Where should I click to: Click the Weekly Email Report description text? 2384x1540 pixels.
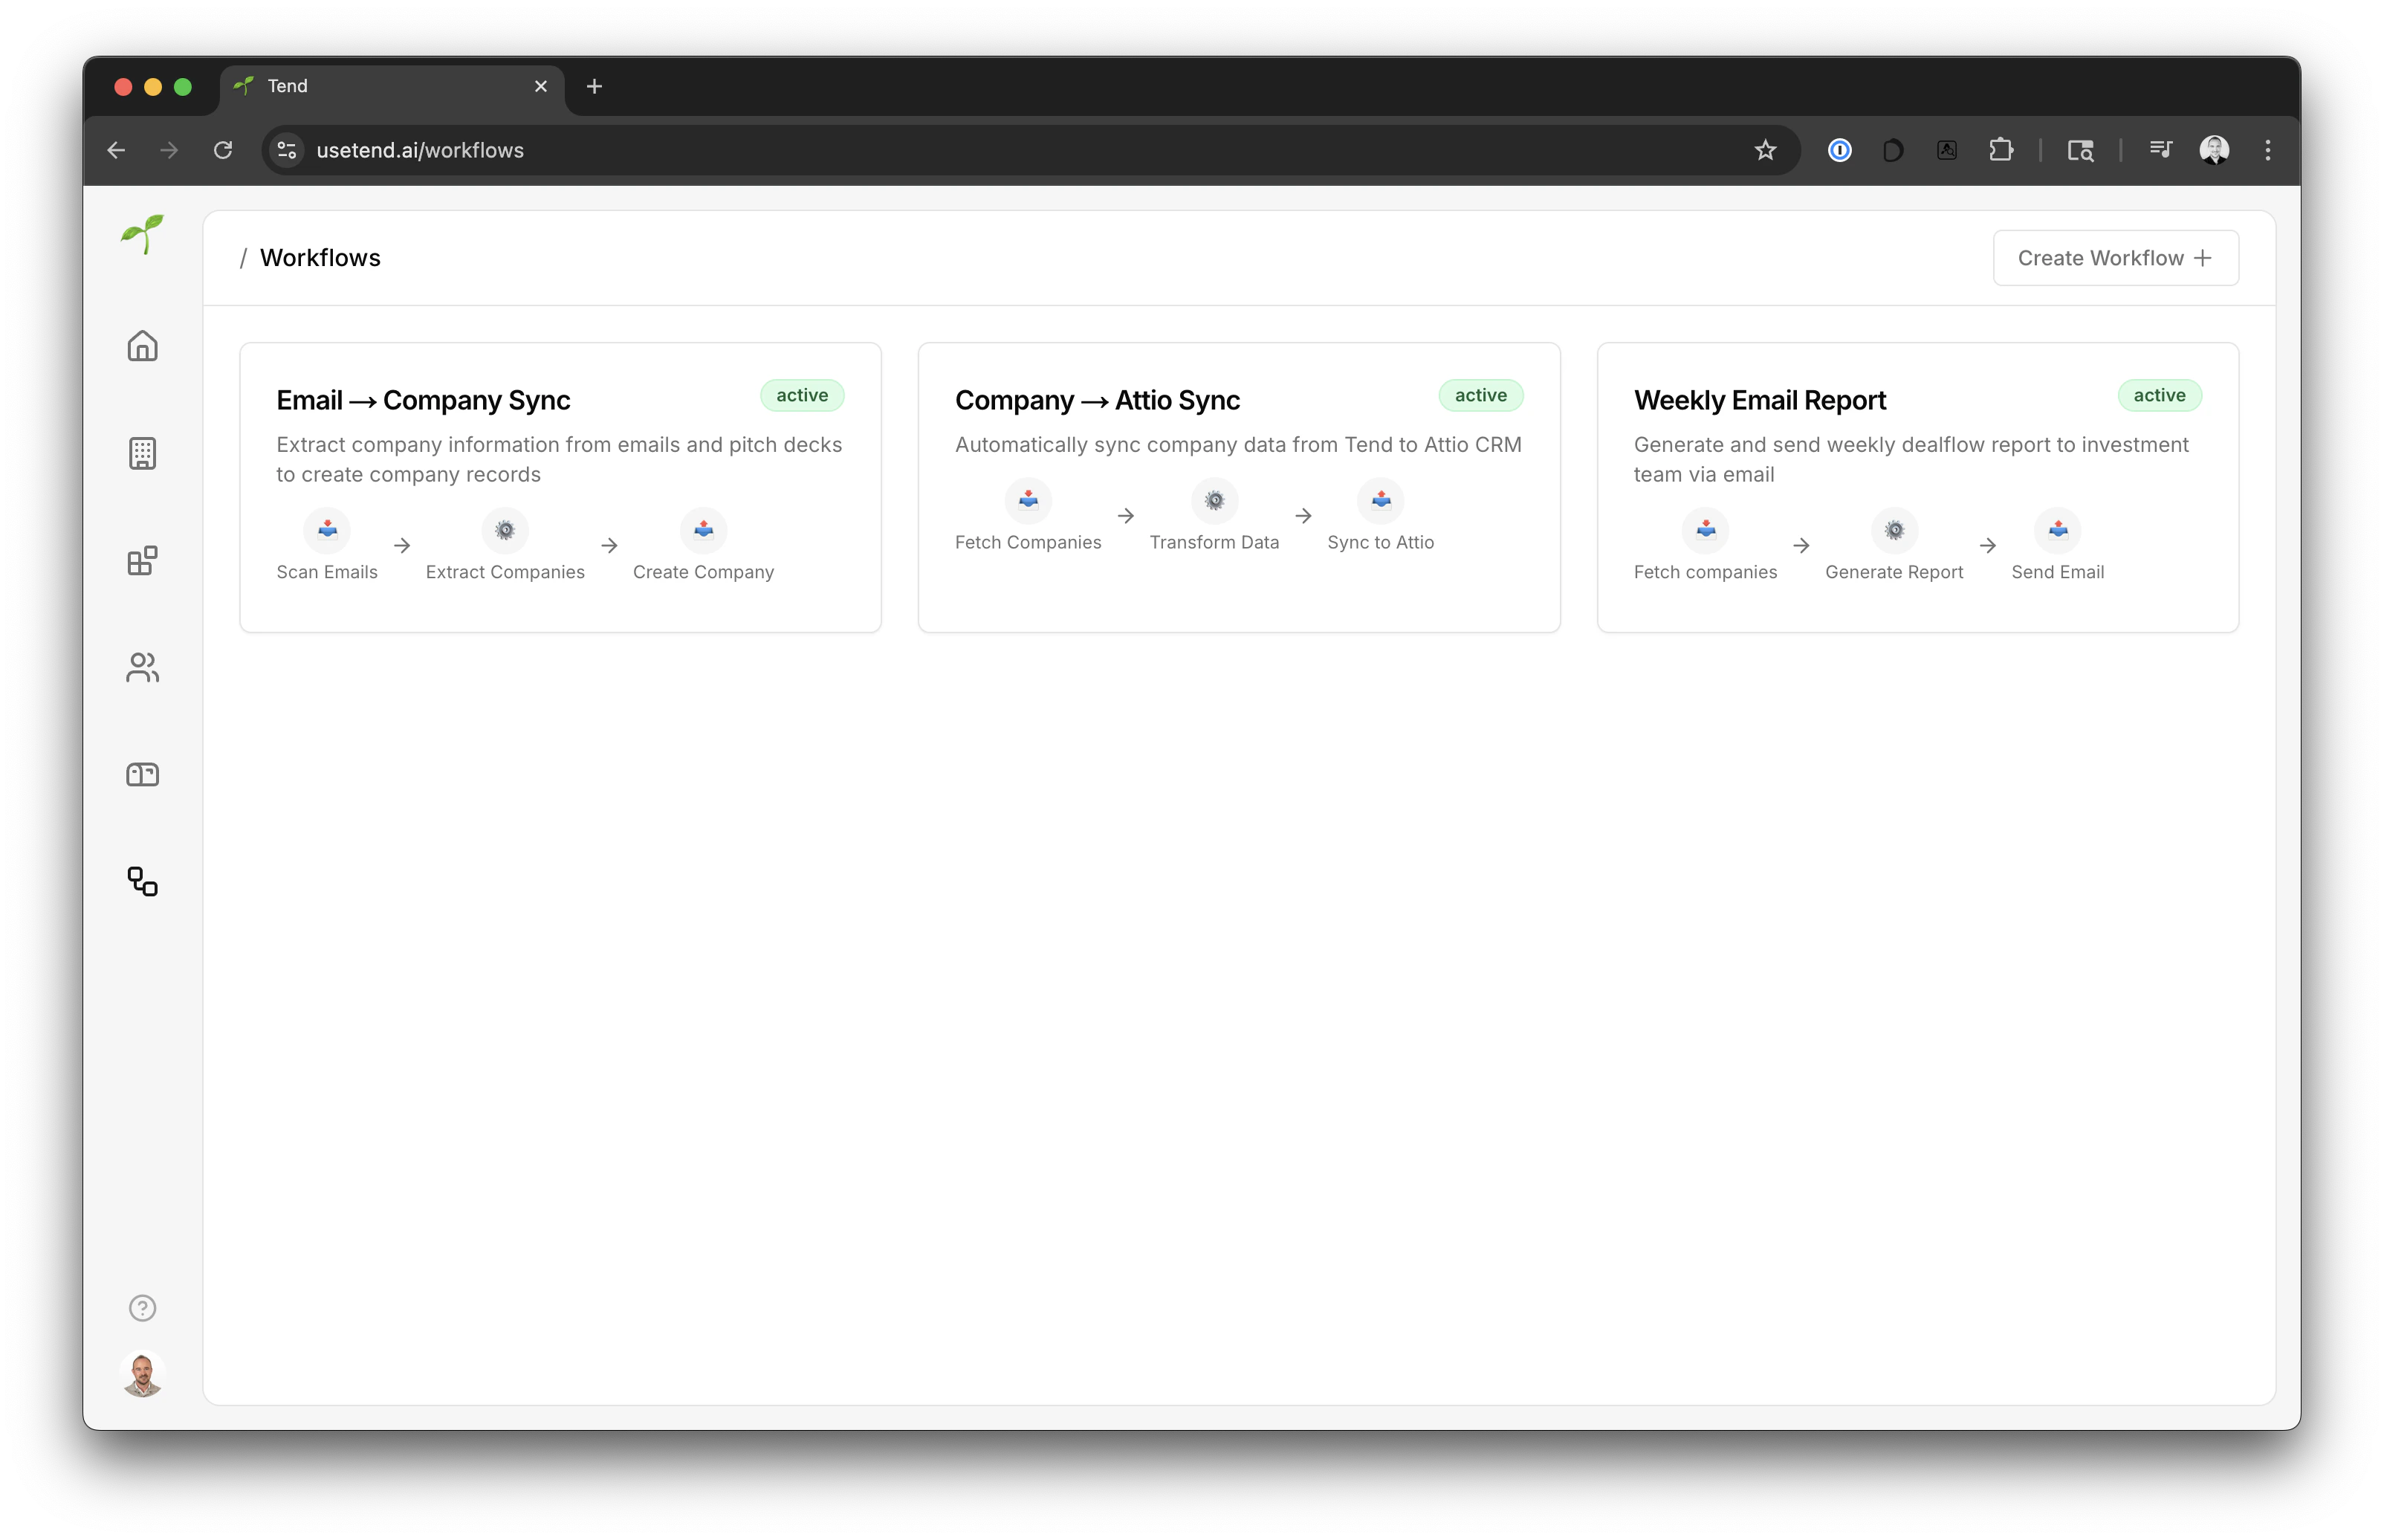tap(1910, 459)
